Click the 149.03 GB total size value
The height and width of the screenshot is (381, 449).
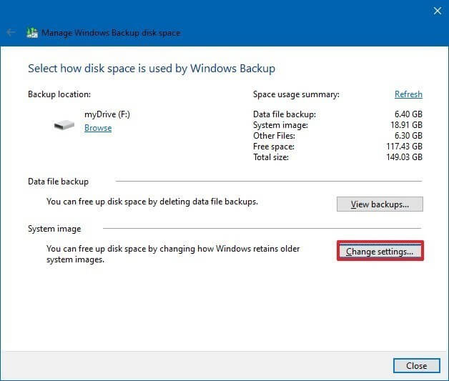point(405,157)
